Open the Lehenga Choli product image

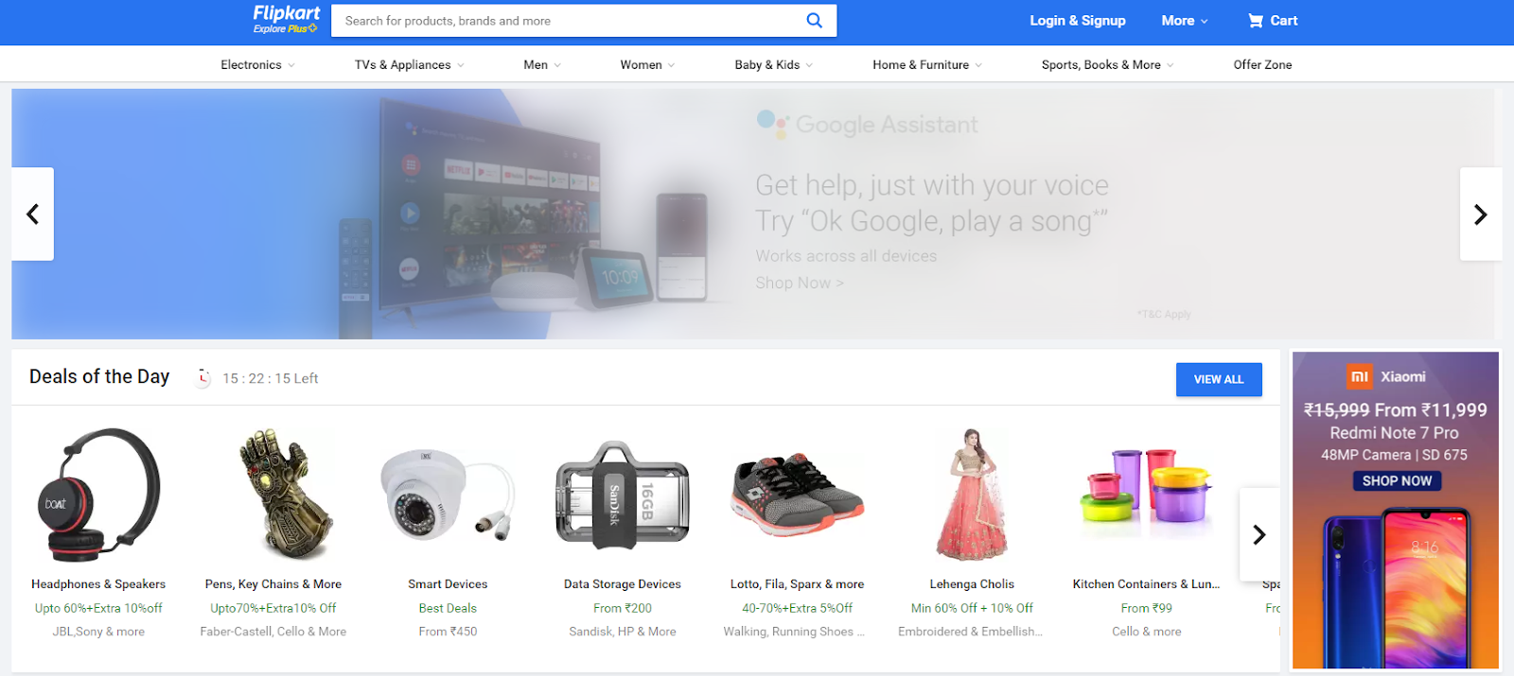point(972,495)
